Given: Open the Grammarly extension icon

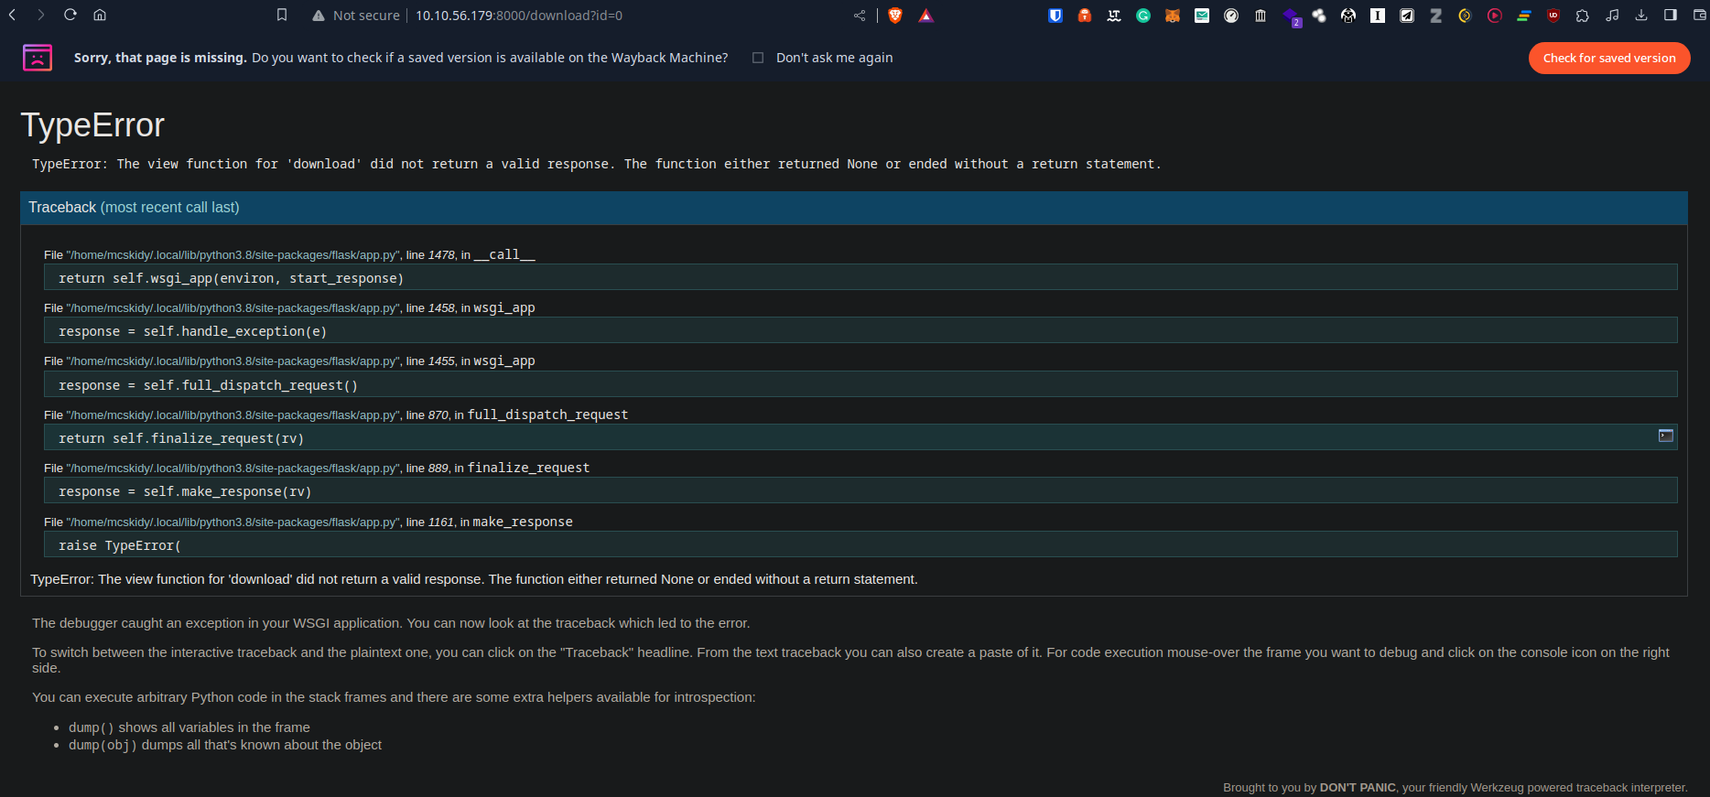Looking at the screenshot, I should (1143, 16).
